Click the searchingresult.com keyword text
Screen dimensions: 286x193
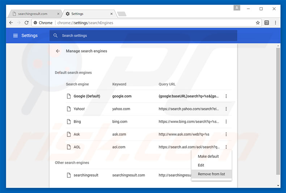tap(129, 175)
